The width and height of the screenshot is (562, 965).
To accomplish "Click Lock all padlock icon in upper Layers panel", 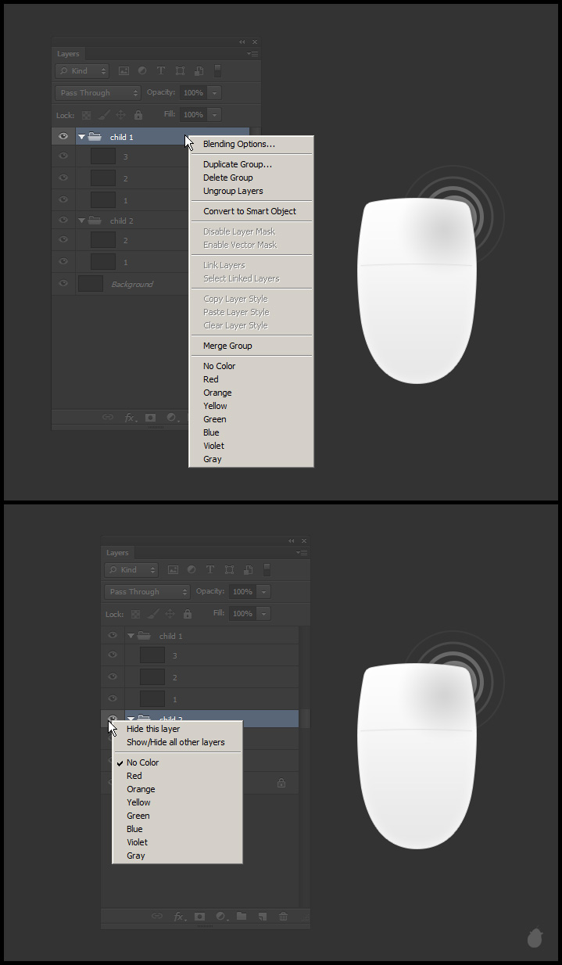I will point(138,115).
